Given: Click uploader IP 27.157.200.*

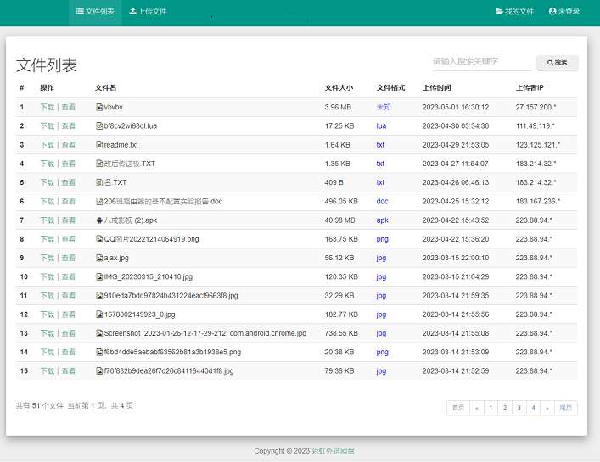Looking at the screenshot, I should point(536,107).
